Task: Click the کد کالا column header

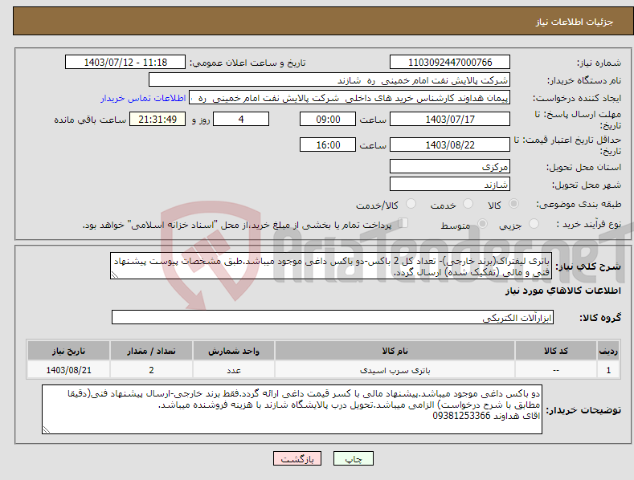Action: (556, 351)
